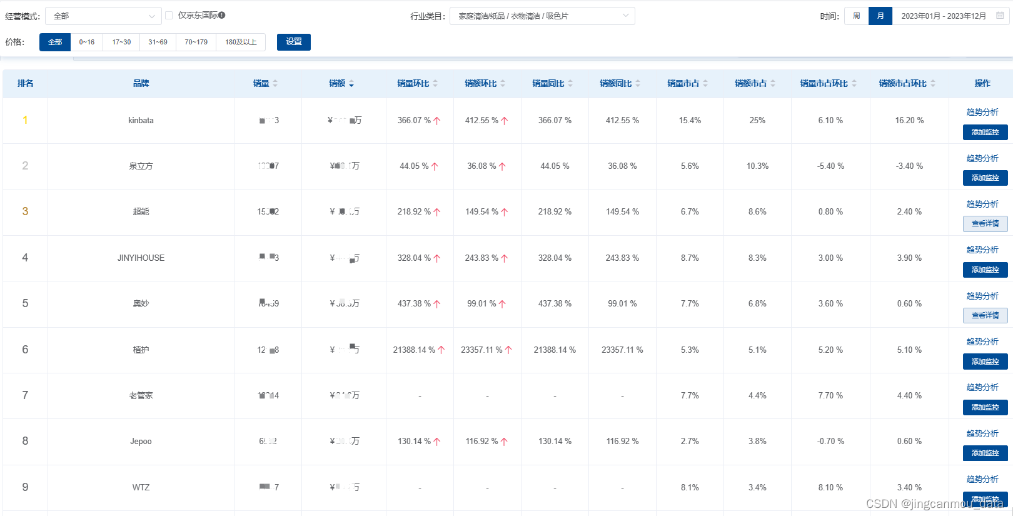
Task: Click the 设置 button
Action: pyautogui.click(x=294, y=42)
